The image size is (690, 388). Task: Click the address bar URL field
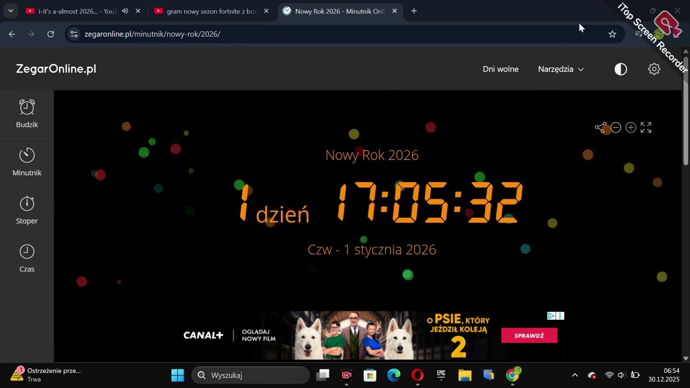345,34
